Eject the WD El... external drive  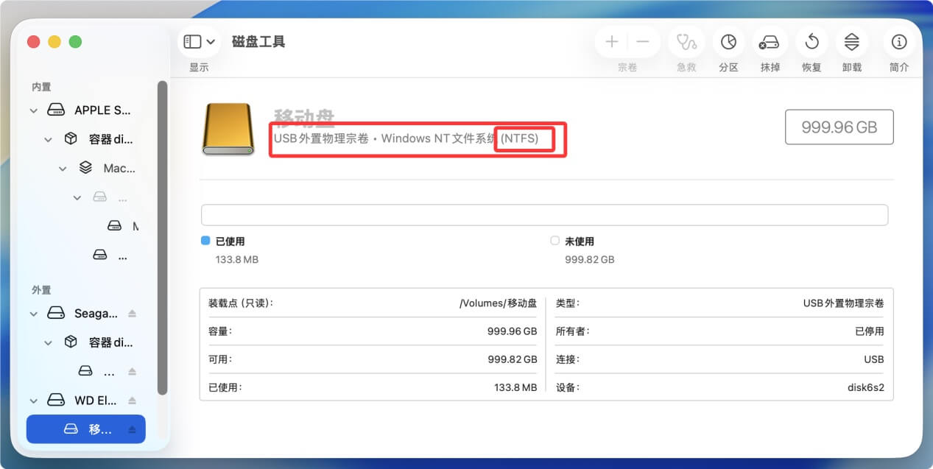coord(131,400)
